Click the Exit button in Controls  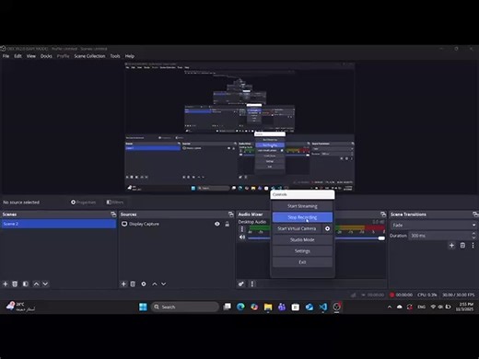(x=302, y=262)
